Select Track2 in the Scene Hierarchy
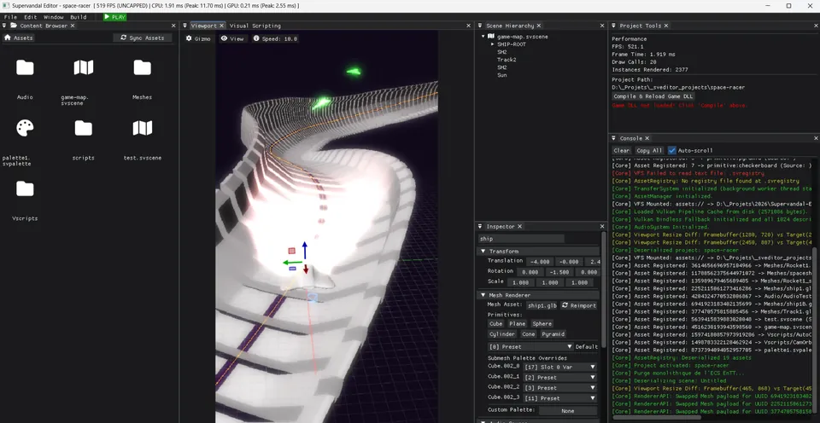The image size is (820, 423). [x=507, y=60]
